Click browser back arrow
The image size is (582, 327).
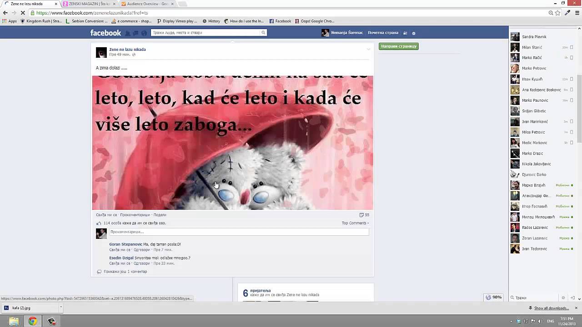(5, 13)
